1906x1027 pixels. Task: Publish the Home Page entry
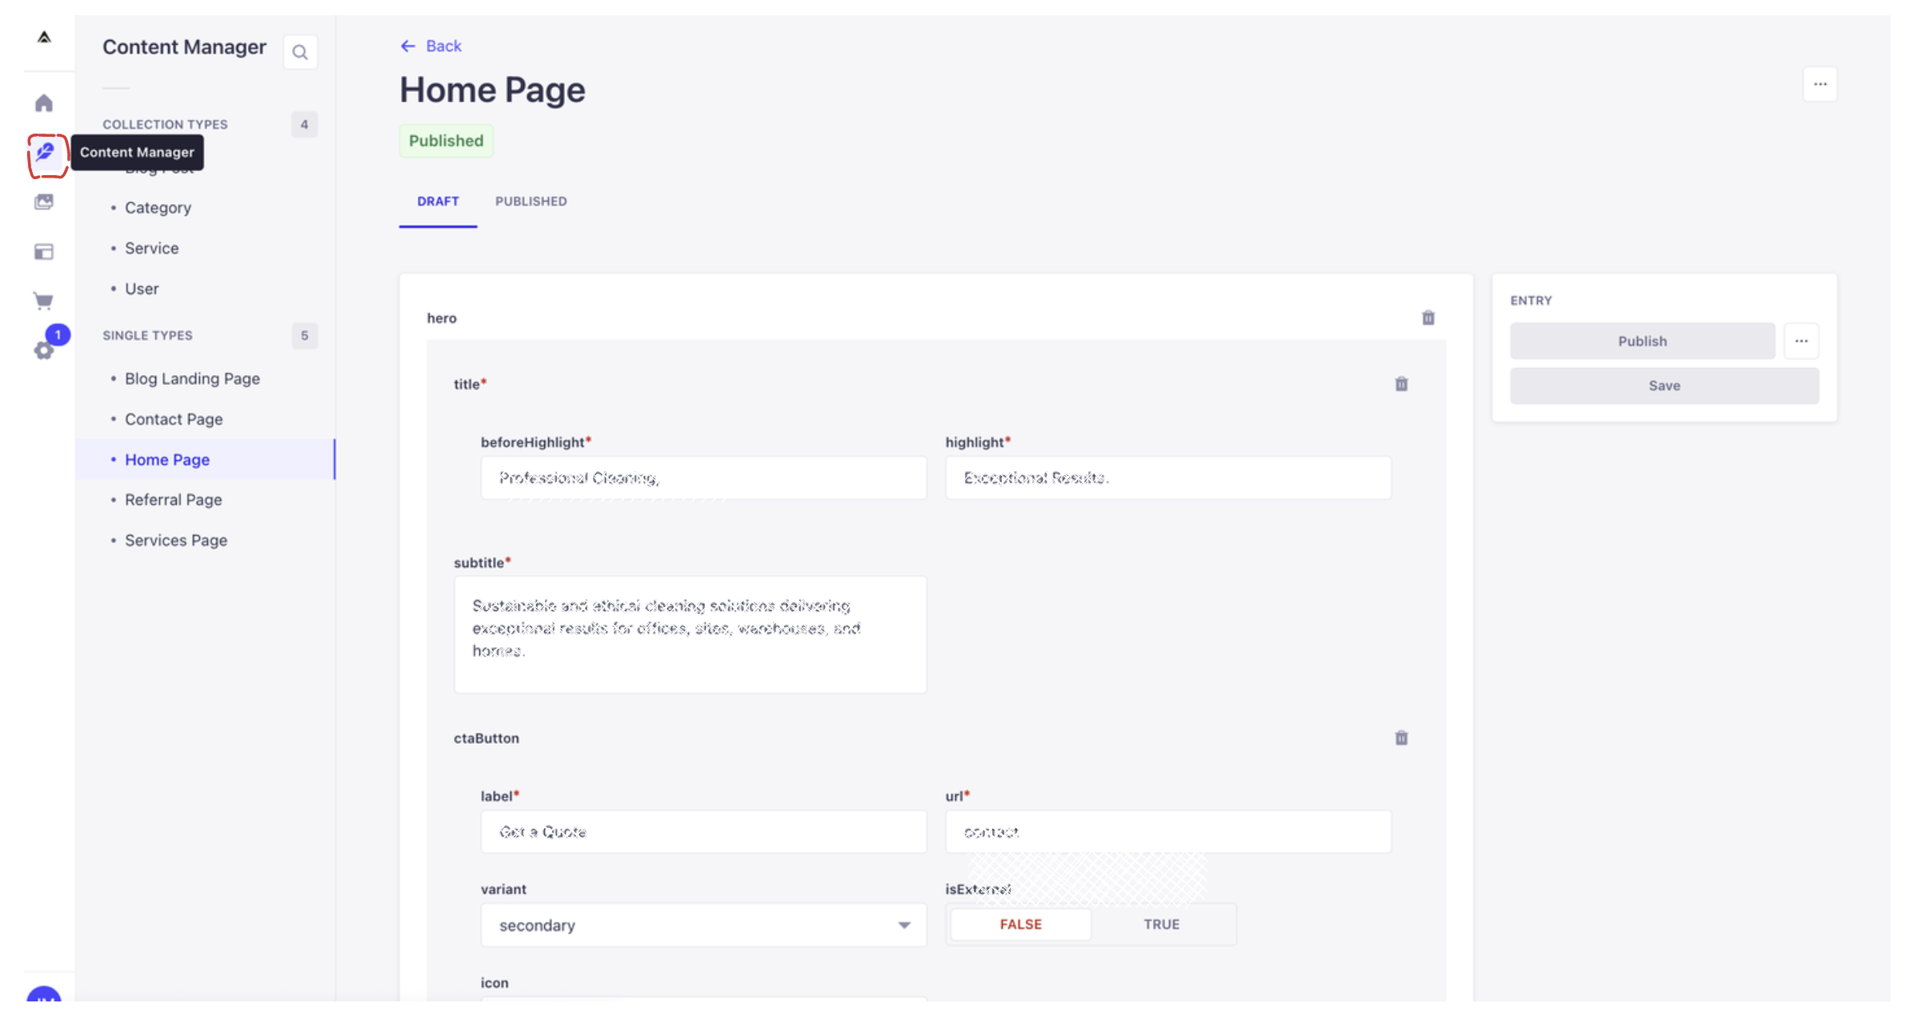(1642, 341)
